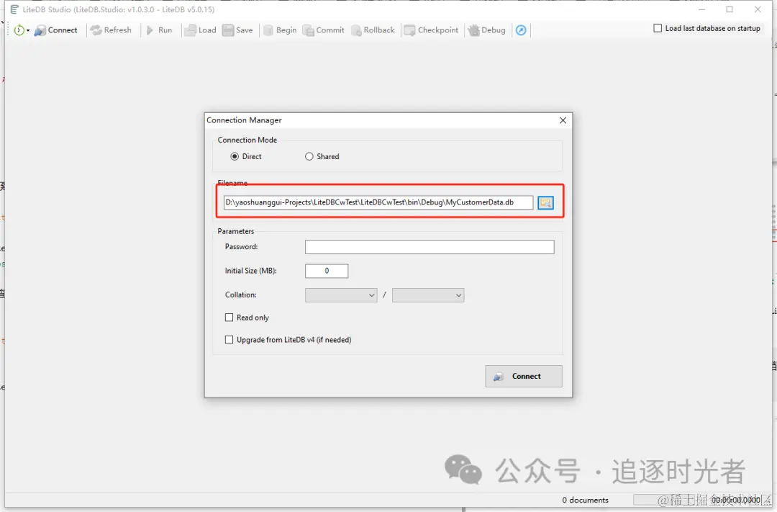Click the Connect toolbar button
This screenshot has height=512, width=777.
pos(55,30)
